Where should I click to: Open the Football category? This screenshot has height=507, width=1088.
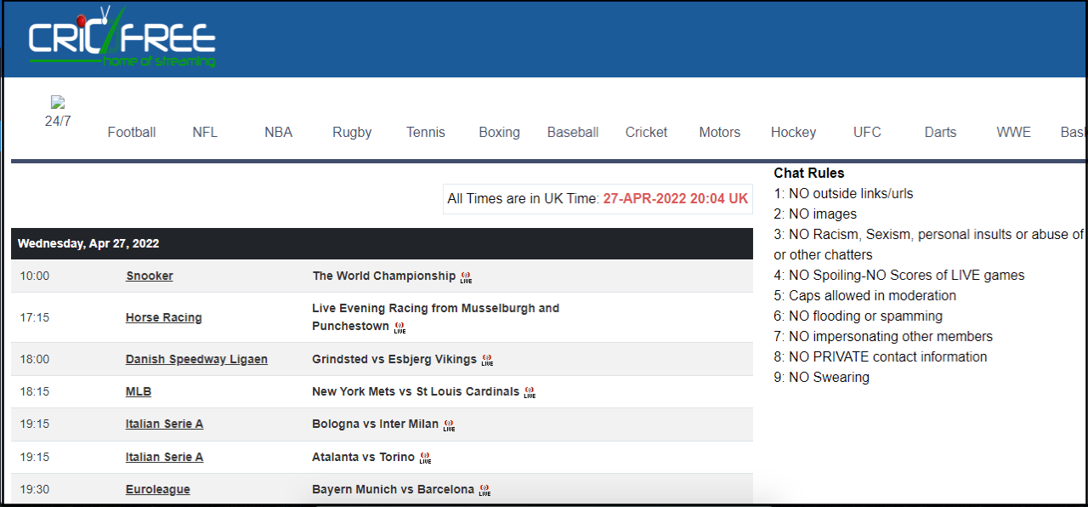click(x=132, y=132)
